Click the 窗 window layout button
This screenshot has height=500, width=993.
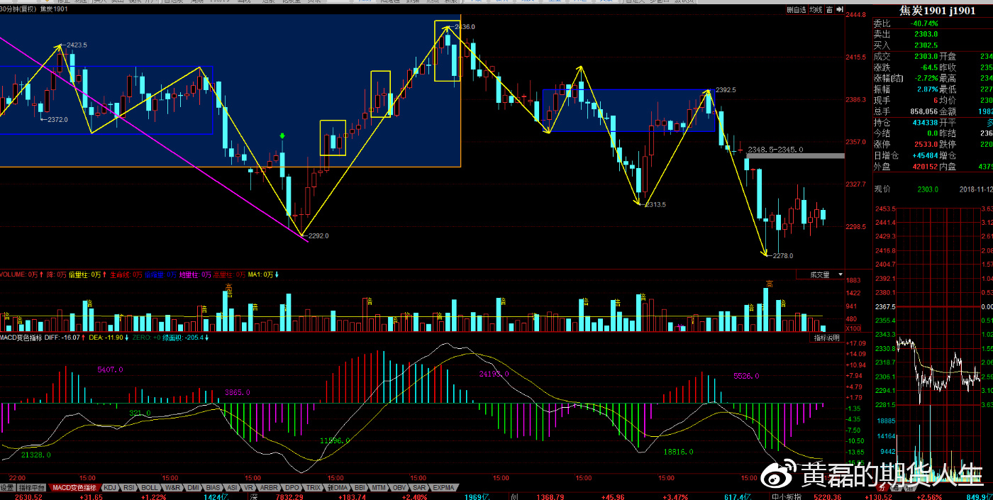click(829, 10)
